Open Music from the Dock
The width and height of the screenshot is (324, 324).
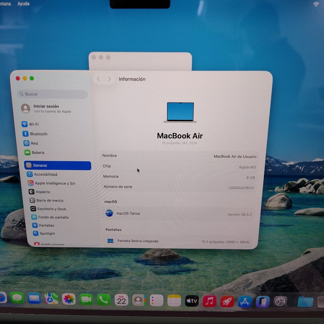tap(209, 301)
